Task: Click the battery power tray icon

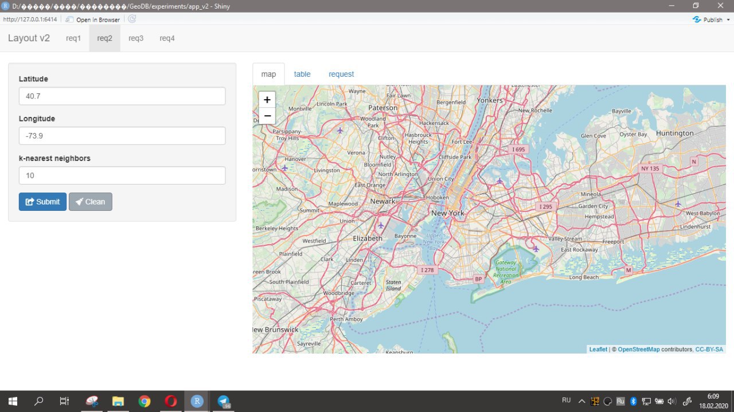Action: point(659,401)
